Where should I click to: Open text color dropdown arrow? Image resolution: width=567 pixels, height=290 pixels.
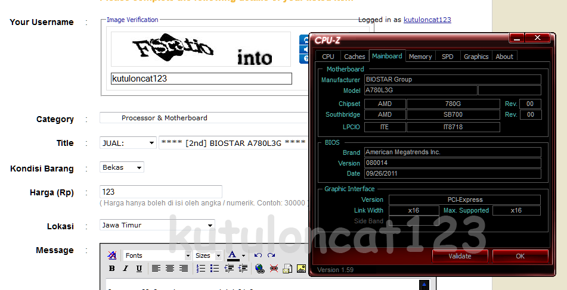point(243,255)
